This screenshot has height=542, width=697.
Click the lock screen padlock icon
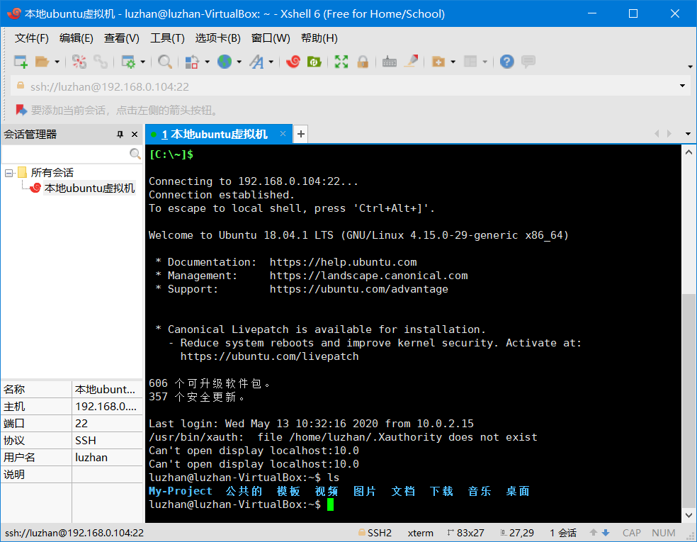(x=363, y=62)
